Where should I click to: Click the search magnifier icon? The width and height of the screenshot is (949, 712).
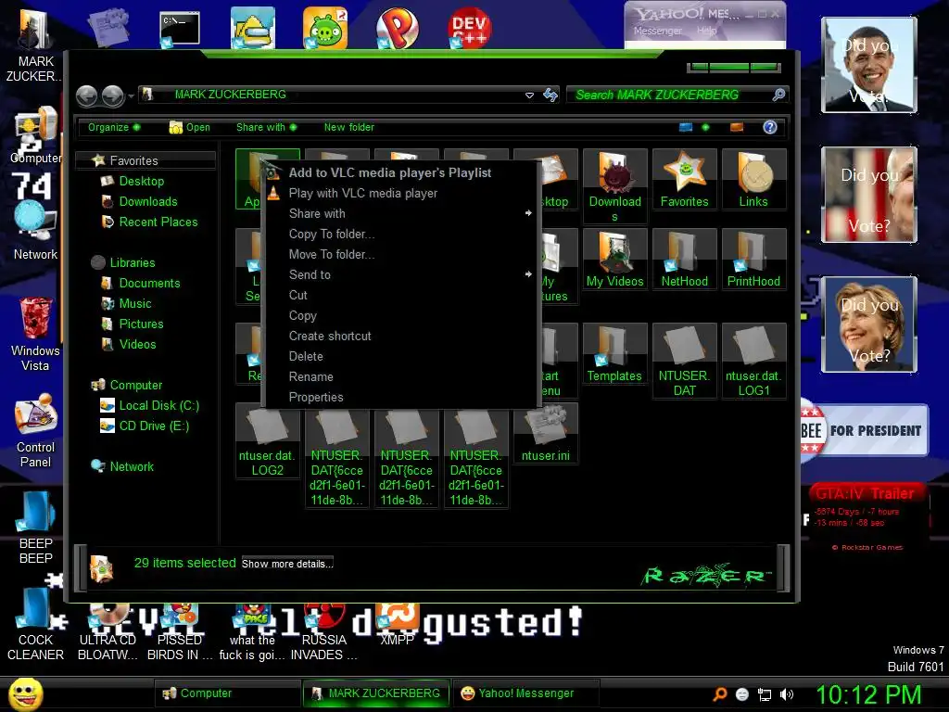tap(778, 95)
